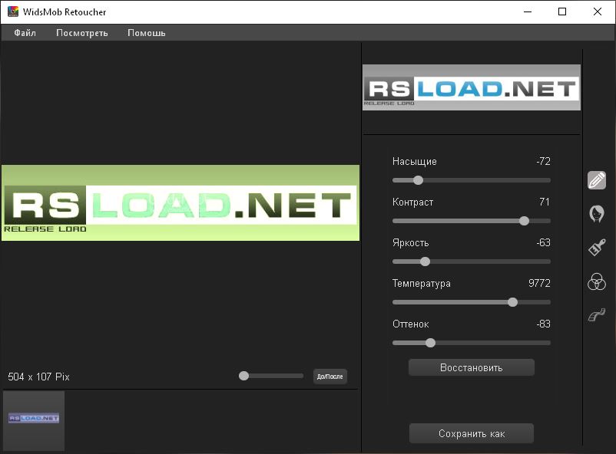The width and height of the screenshot is (616, 454).
Task: Close the WidsMob Retoucher window
Action: tap(597, 12)
